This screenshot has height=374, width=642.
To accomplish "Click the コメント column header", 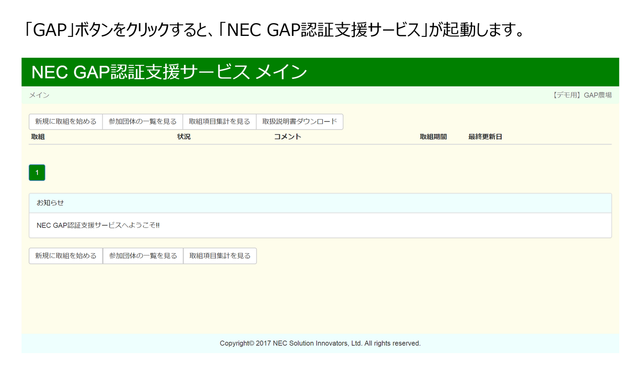I will click(x=288, y=137).
